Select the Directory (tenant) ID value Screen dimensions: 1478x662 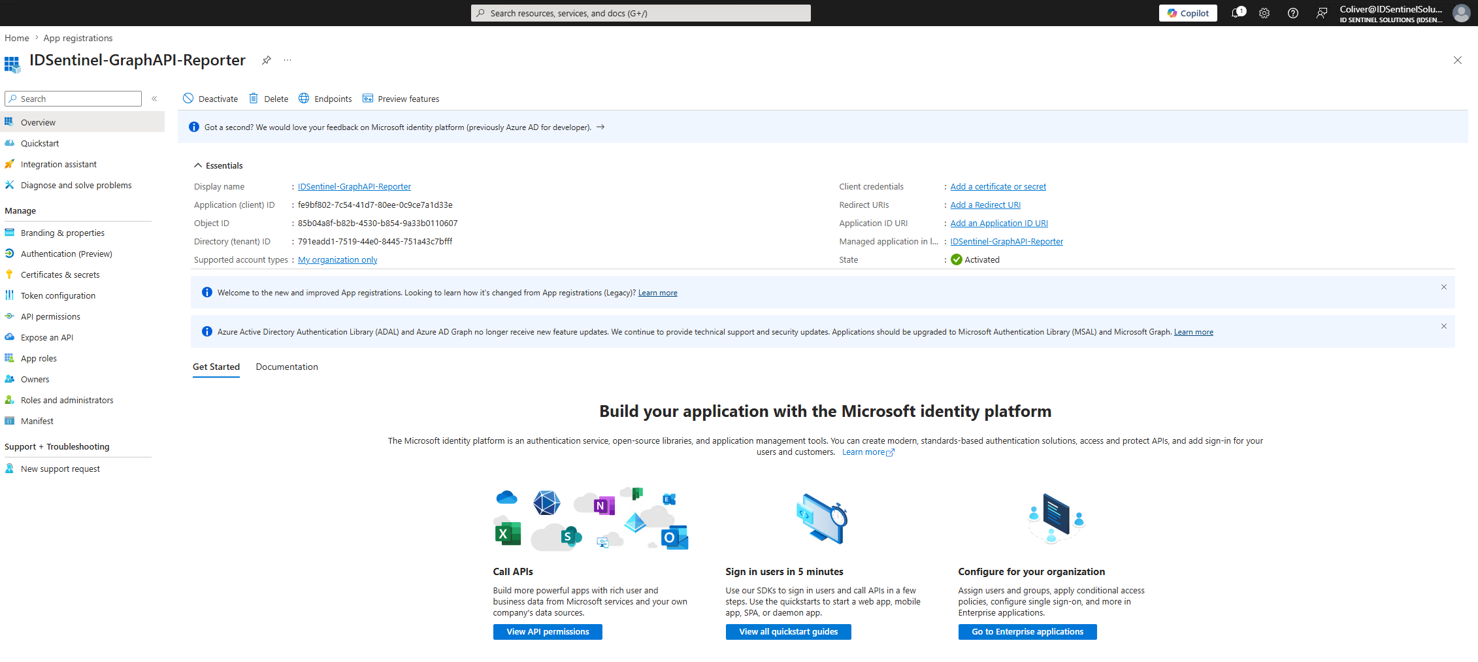(x=375, y=241)
